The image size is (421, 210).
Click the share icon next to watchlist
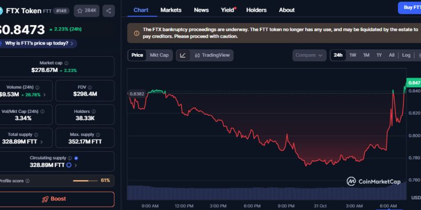click(108, 10)
